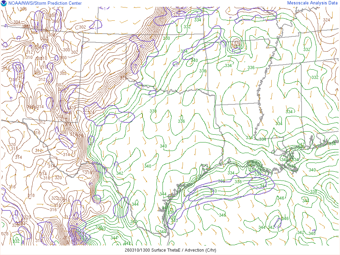Click the 336 contour label in northeast Texas

[x=181, y=121]
